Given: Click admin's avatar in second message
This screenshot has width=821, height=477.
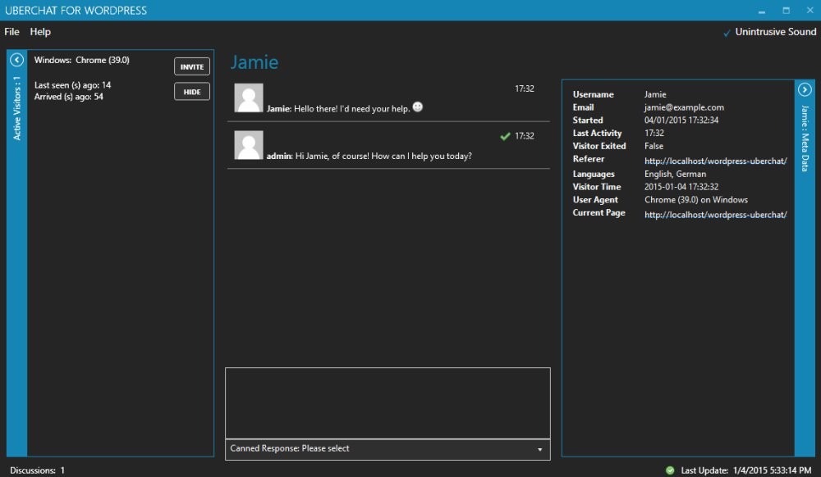Looking at the screenshot, I should click(249, 145).
